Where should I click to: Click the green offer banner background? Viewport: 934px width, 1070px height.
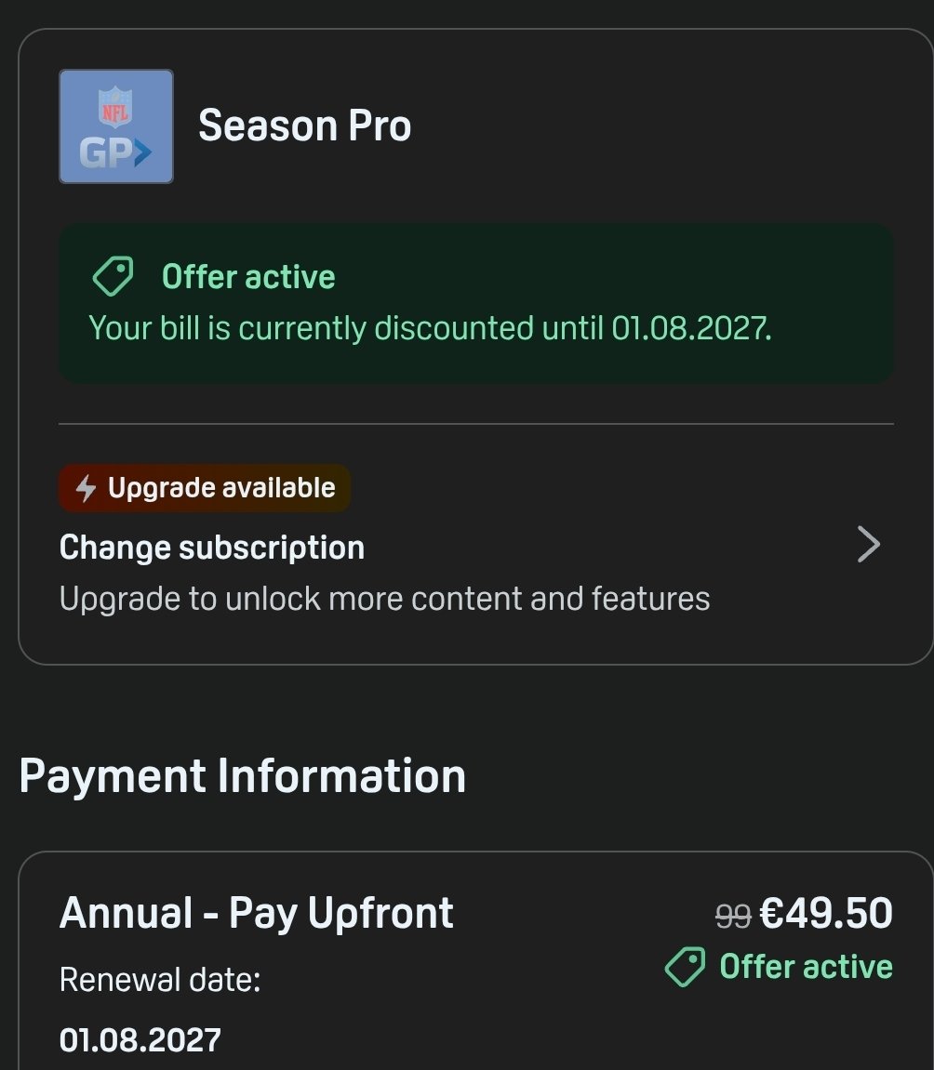476,303
